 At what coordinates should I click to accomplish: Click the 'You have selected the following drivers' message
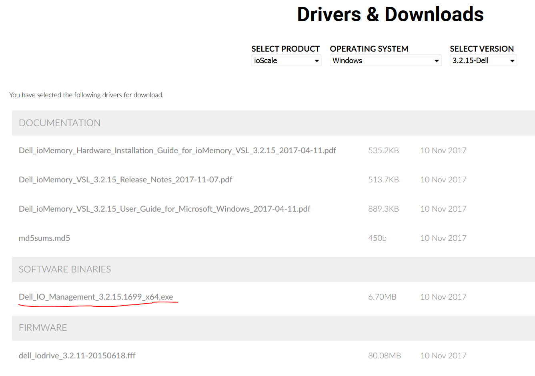(x=86, y=95)
